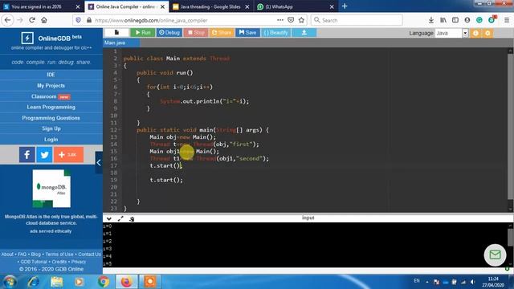Collapse the left sidebar with the arrow

click(99, 162)
